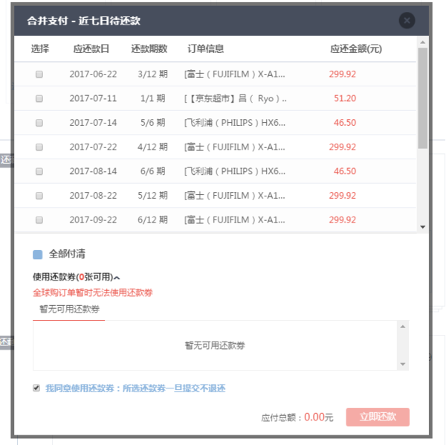Check the 2017-06-22 3/12 期 row checkbox

pos(39,74)
